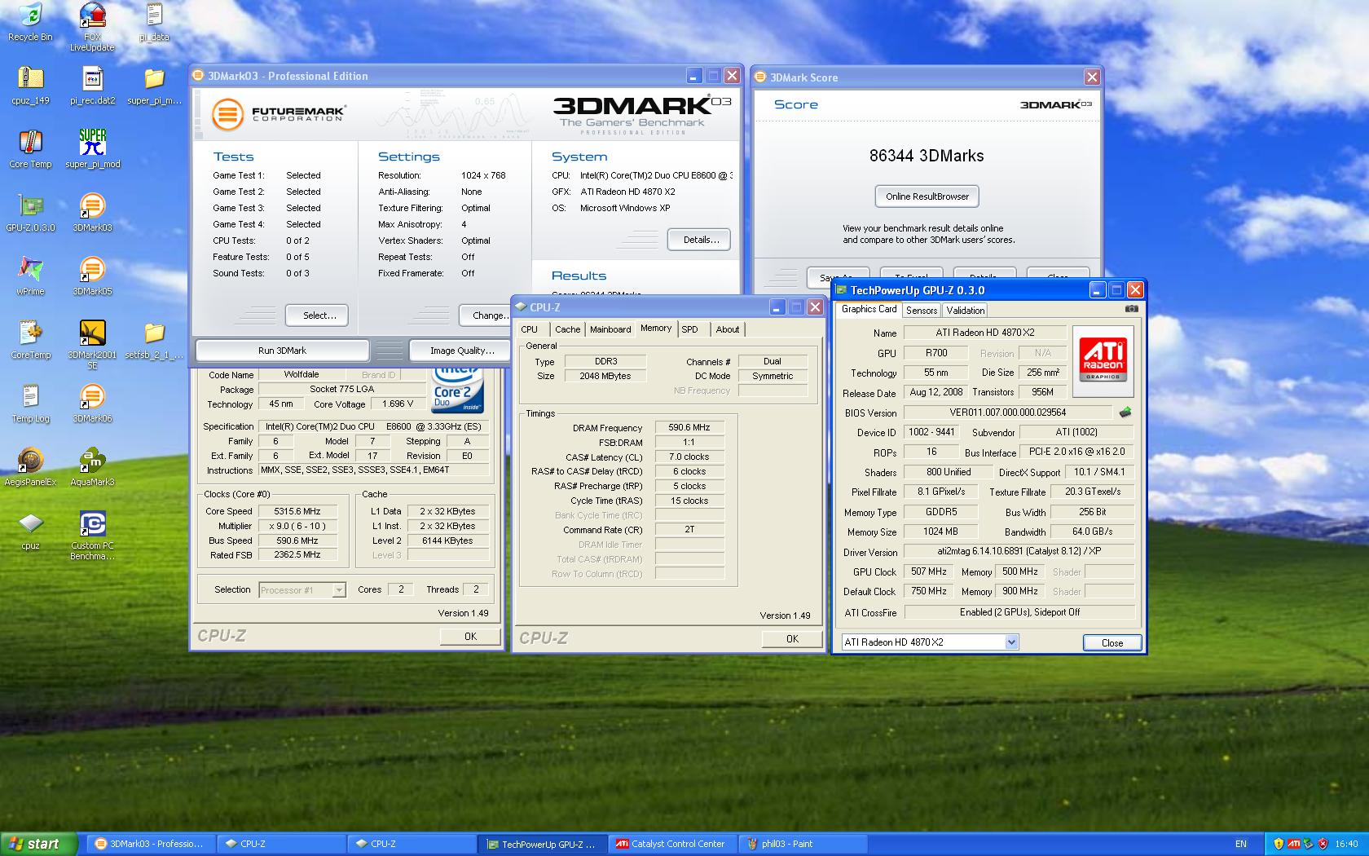The image size is (1369, 856).
Task: Open the Windows start menu
Action: tap(39, 844)
